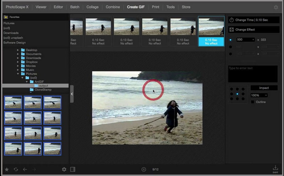The image size is (284, 176).
Task: Open the bottom bar gear settings
Action: (64, 169)
